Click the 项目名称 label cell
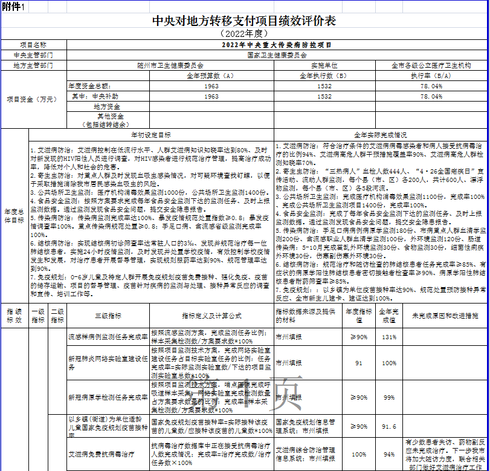This screenshot has height=471, width=490. coord(34,45)
